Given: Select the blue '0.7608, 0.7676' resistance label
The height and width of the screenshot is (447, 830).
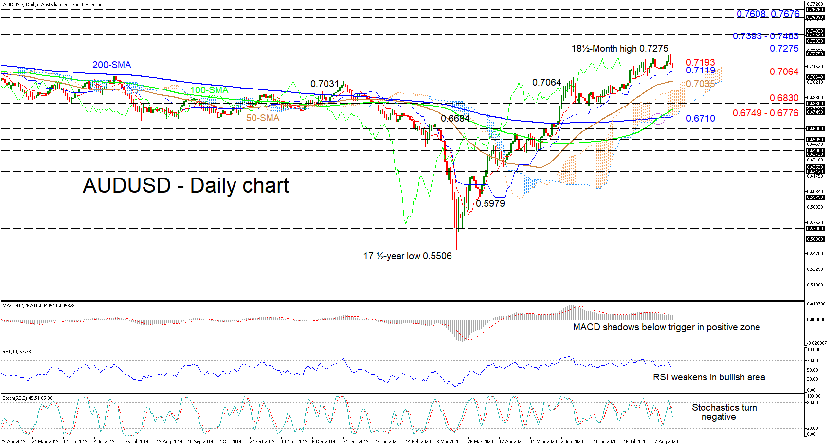Looking at the screenshot, I should click(768, 14).
